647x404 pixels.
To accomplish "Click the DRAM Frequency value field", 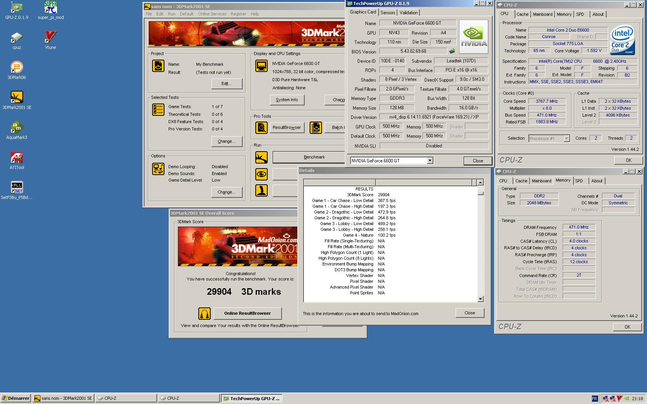I will [578, 227].
